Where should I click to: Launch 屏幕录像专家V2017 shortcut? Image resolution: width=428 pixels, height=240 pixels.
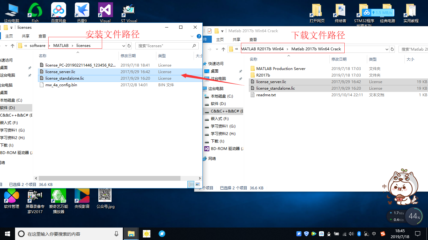pos(35,201)
